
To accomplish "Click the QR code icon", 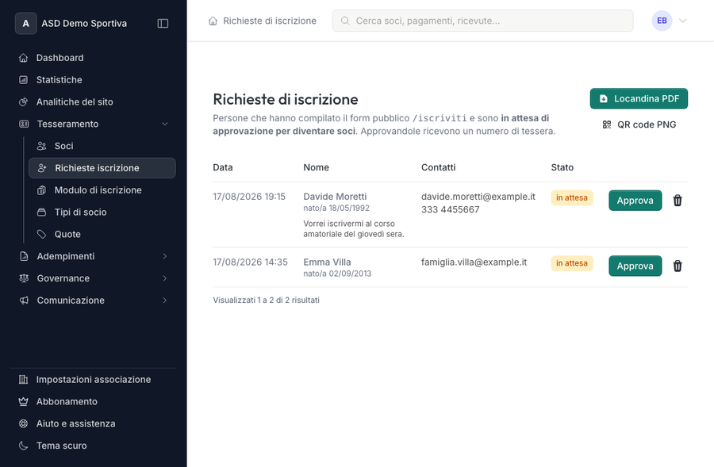I will point(607,124).
